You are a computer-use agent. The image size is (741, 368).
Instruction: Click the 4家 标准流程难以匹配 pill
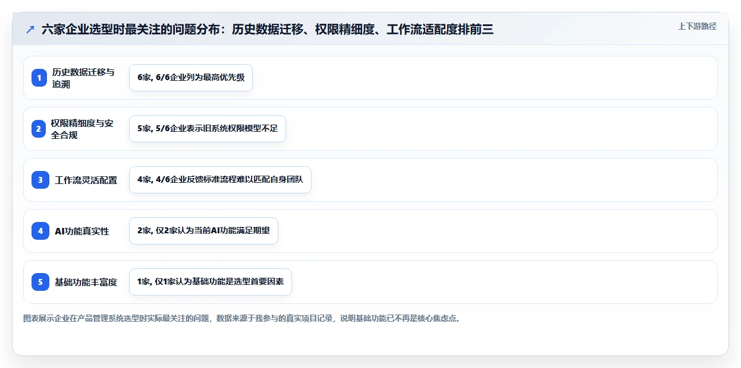[x=220, y=180]
